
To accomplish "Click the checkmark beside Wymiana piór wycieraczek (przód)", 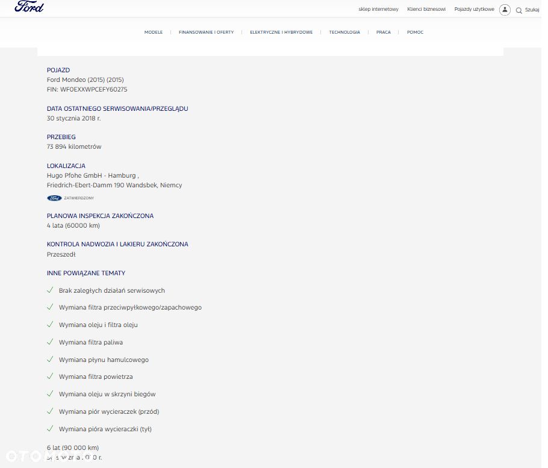I will point(50,411).
